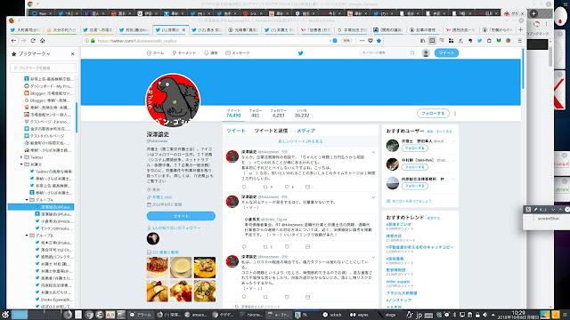Open Twitter メッセージ inbox

click(x=238, y=53)
